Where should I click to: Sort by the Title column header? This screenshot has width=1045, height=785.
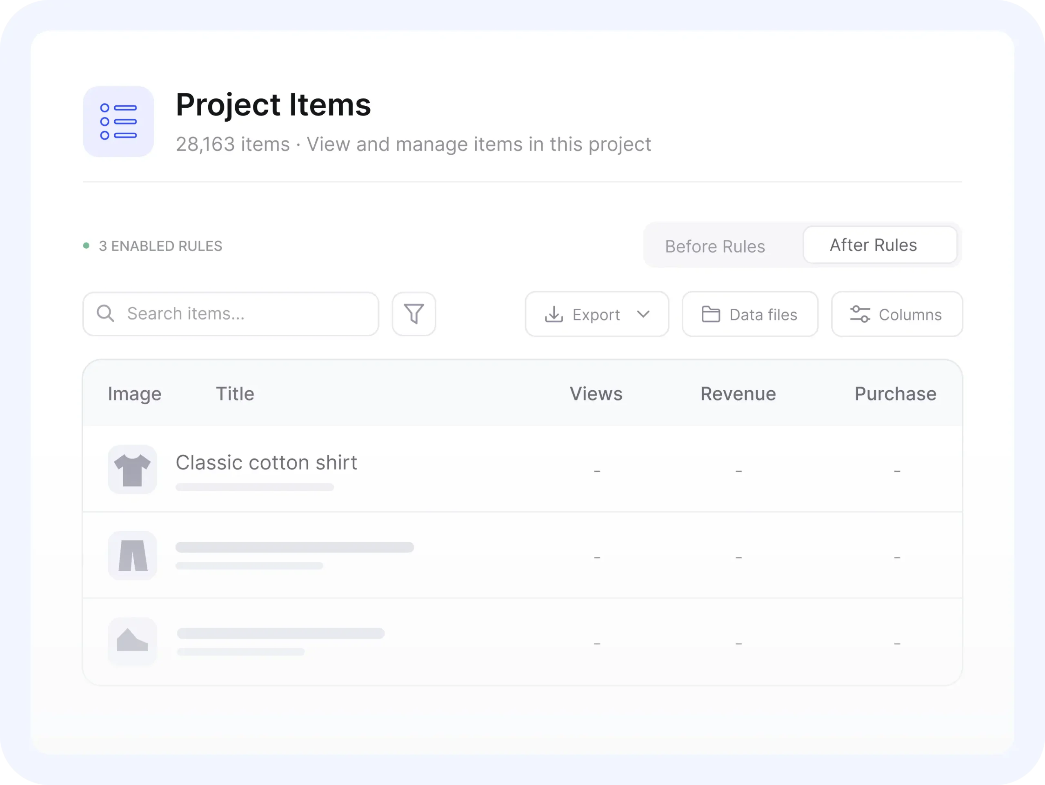click(x=235, y=394)
